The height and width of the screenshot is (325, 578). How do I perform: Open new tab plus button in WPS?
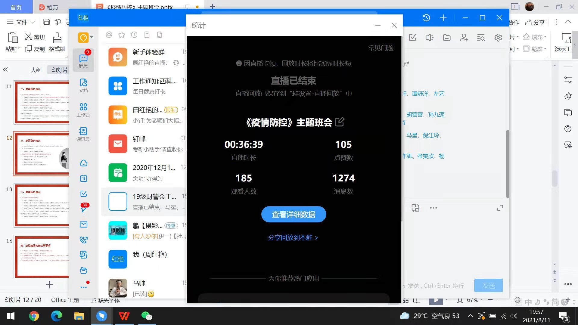tap(212, 6)
